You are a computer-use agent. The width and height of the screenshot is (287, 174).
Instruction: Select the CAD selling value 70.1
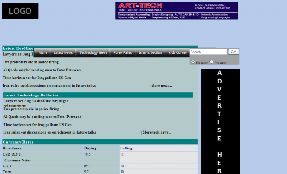click(123, 166)
